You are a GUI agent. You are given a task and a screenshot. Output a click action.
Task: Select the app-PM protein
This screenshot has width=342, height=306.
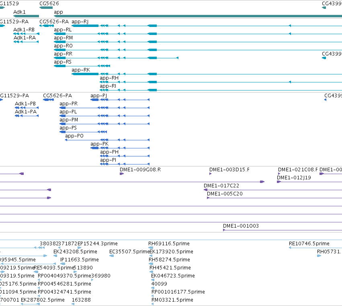(104, 124)
